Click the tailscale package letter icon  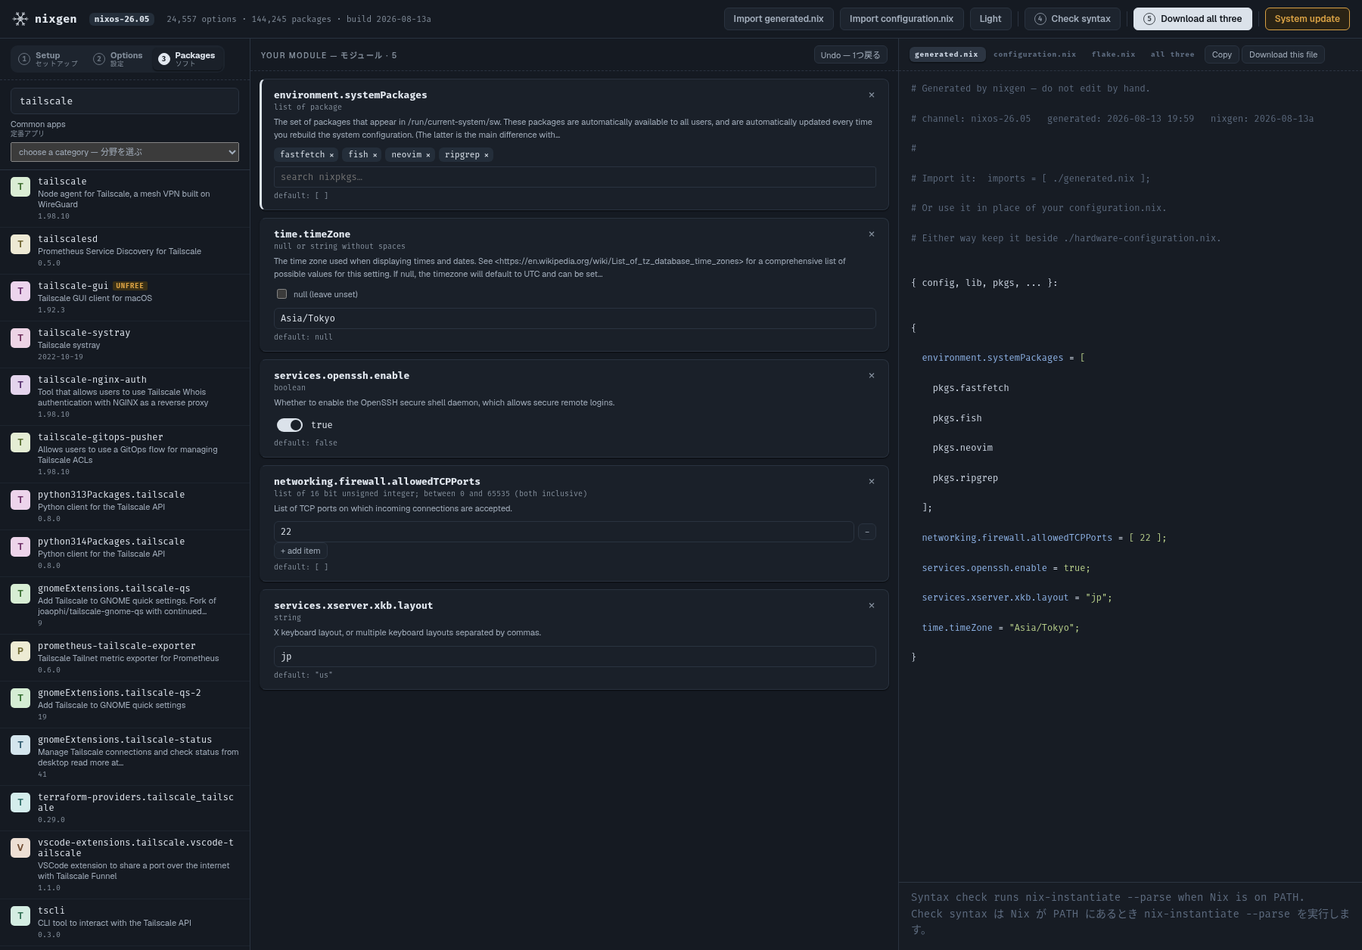pos(20,187)
